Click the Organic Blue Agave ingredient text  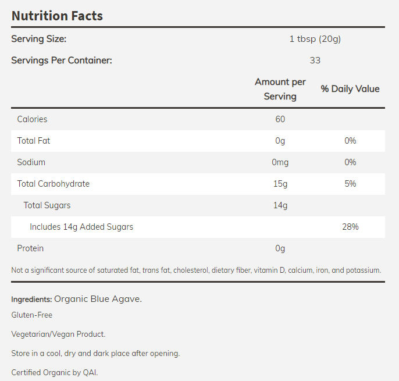(x=98, y=299)
